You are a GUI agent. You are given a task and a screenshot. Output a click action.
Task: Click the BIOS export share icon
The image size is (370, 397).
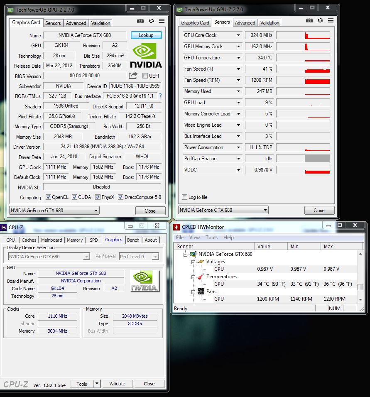coord(133,76)
